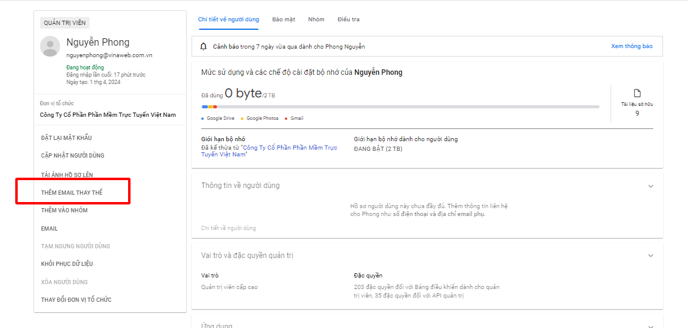
Task: Select TẢI ẢNH HỒ SƠ LÊN
Action: [x=67, y=175]
